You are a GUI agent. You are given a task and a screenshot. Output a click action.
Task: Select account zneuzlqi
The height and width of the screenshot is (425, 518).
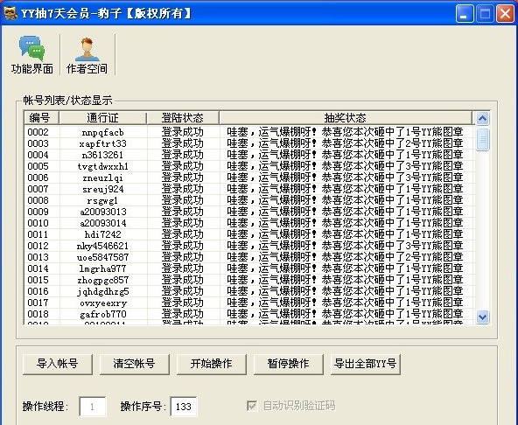point(102,178)
